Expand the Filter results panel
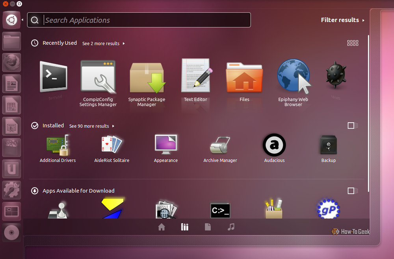 [x=342, y=20]
